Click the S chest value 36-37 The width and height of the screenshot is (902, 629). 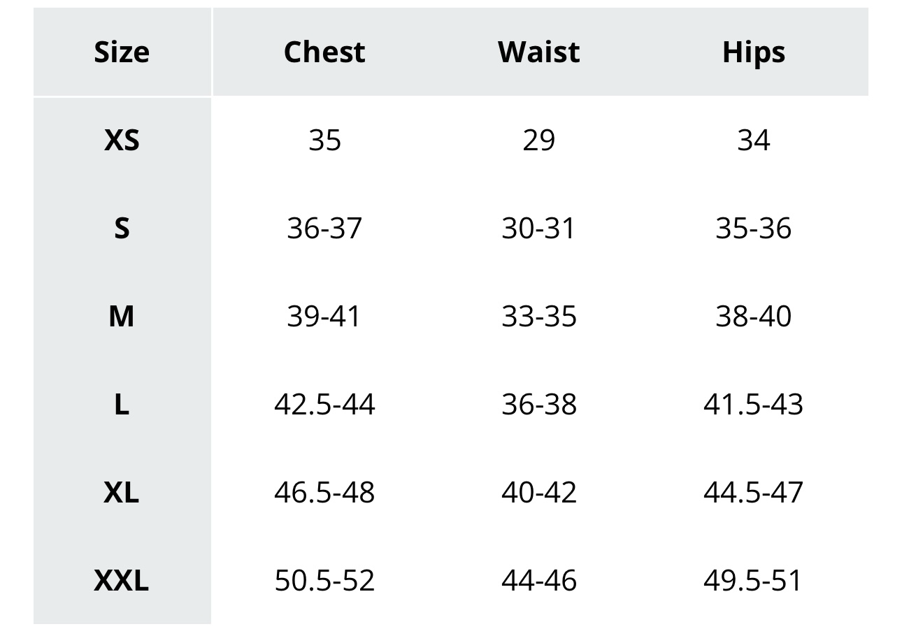coord(324,229)
